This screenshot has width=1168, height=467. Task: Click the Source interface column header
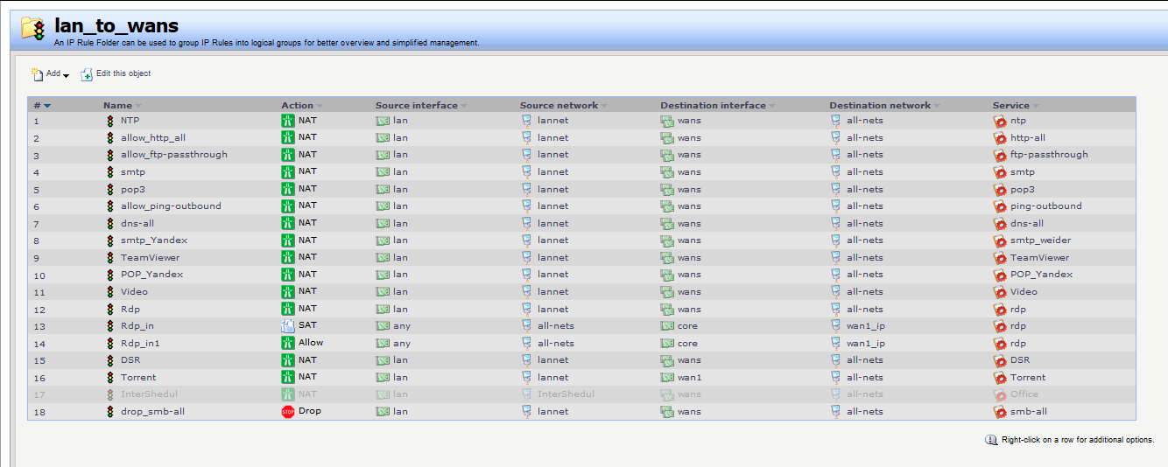point(416,106)
